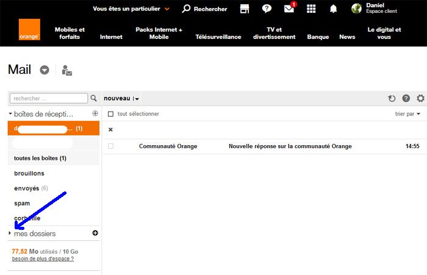
Task: Open the mail envelope with red badge
Action: [x=290, y=8]
